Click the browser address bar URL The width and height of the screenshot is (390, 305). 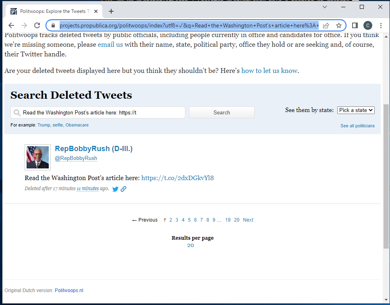click(x=189, y=25)
